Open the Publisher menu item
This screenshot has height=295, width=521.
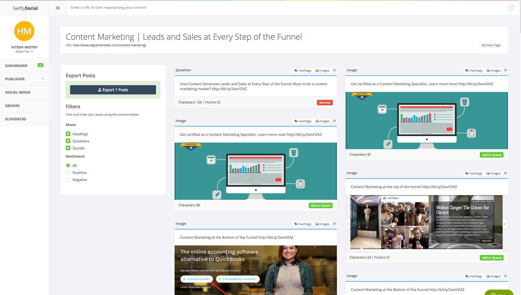click(x=24, y=79)
